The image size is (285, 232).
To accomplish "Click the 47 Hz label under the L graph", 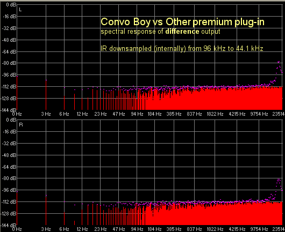I will (x=119, y=114).
